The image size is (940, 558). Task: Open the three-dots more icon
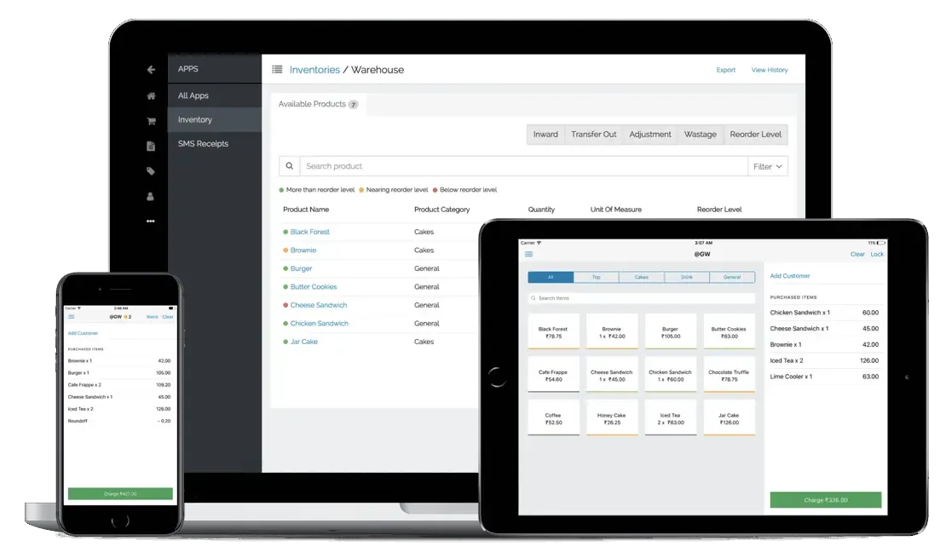pos(151,221)
